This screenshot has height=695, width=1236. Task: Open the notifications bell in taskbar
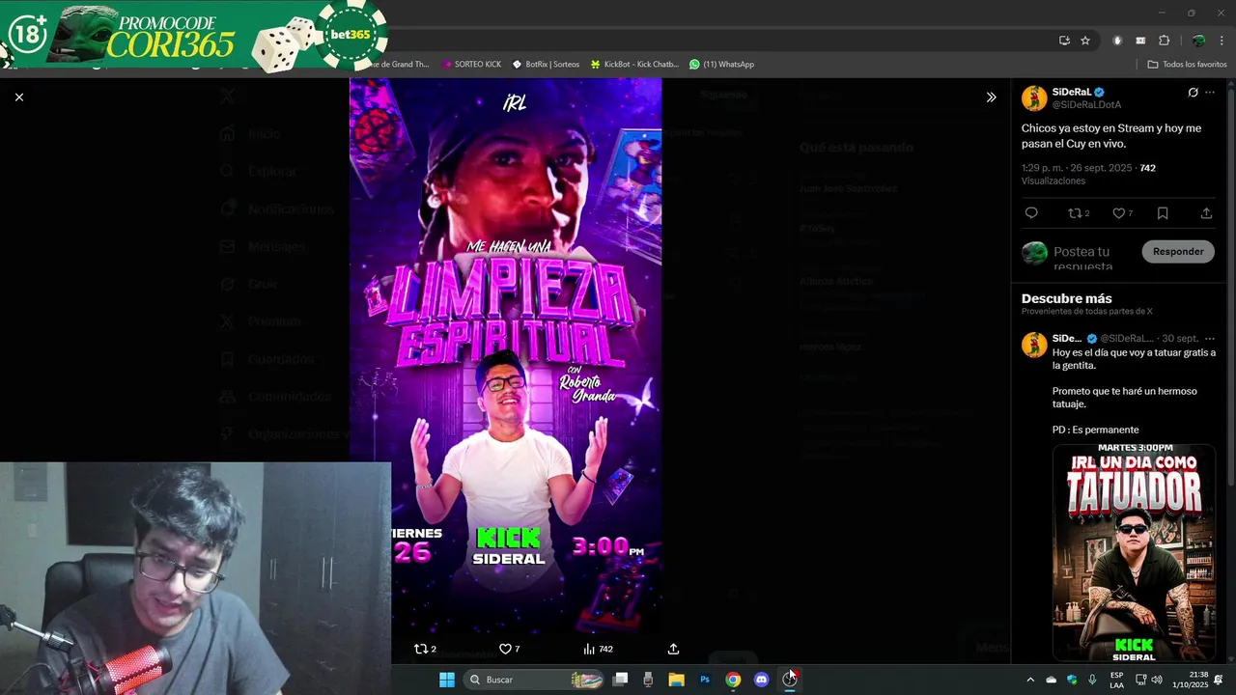(x=1219, y=680)
